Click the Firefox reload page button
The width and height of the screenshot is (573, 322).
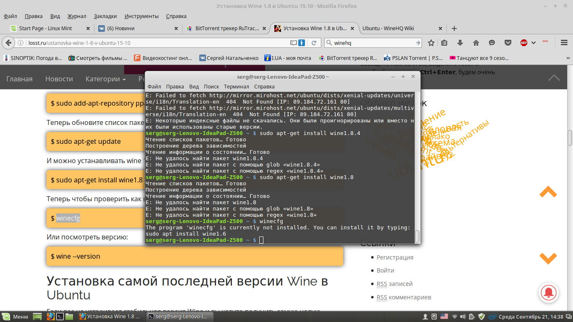tap(314, 43)
